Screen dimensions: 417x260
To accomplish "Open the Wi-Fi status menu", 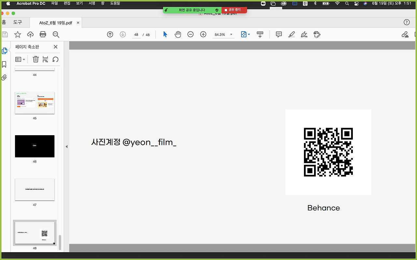I will click(x=337, y=3).
